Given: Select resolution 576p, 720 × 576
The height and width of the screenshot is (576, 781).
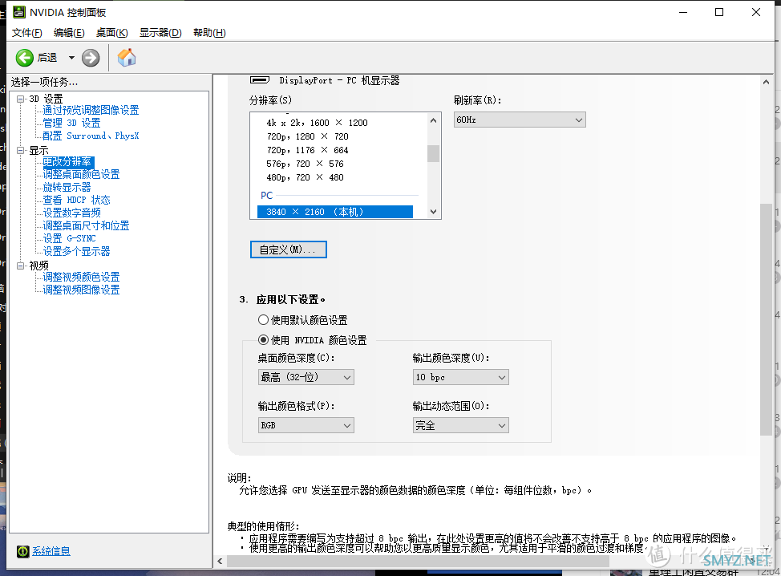Looking at the screenshot, I should (305, 164).
